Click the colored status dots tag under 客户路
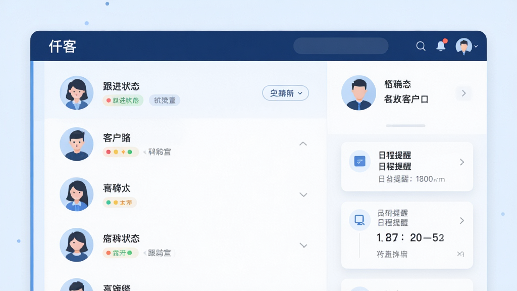Screen dimensions: 517x291 pos(120,152)
